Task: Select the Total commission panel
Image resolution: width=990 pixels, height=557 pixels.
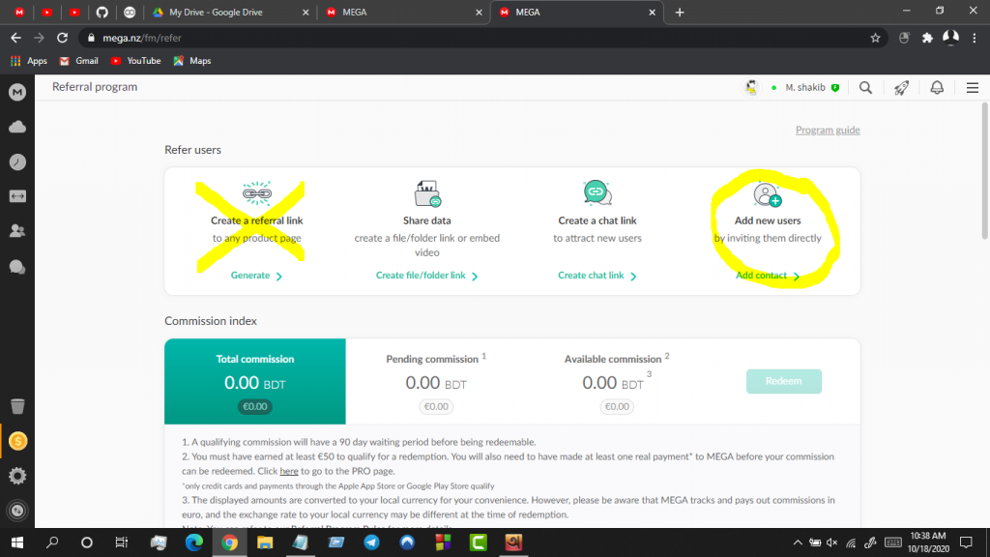Action: (x=255, y=381)
